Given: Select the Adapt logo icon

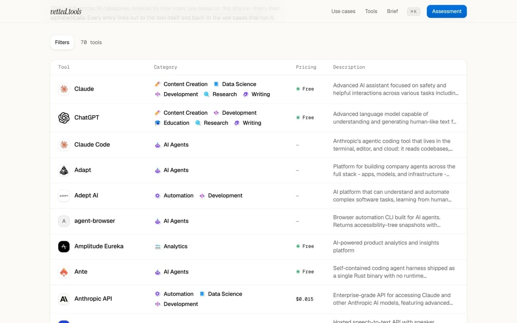Looking at the screenshot, I should (x=64, y=170).
